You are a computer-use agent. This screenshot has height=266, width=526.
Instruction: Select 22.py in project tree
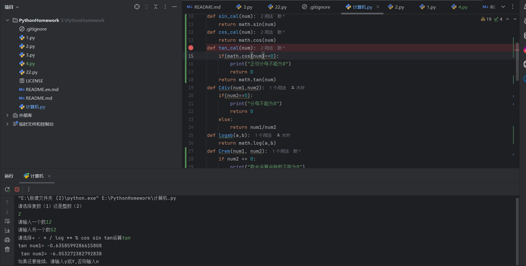(28, 72)
